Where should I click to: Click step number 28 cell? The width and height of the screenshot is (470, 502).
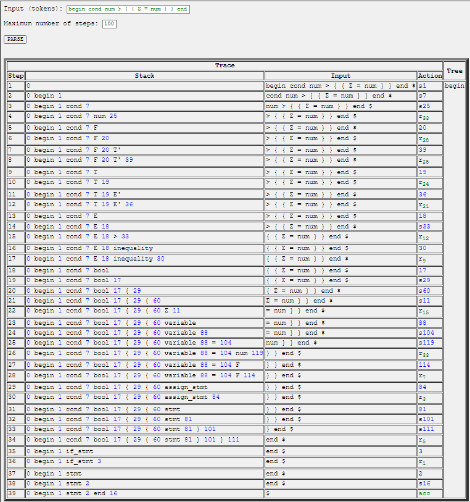[16, 376]
